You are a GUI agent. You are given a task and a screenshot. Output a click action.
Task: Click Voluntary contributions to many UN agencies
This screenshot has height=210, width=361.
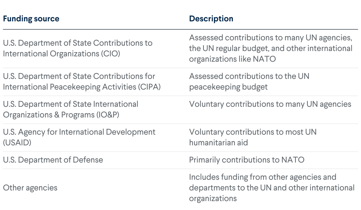270,104
